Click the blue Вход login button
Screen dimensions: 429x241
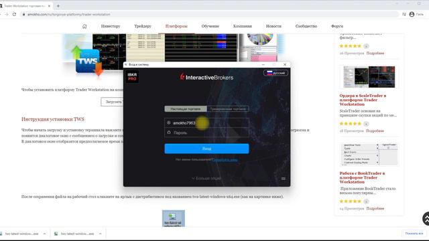(206, 149)
